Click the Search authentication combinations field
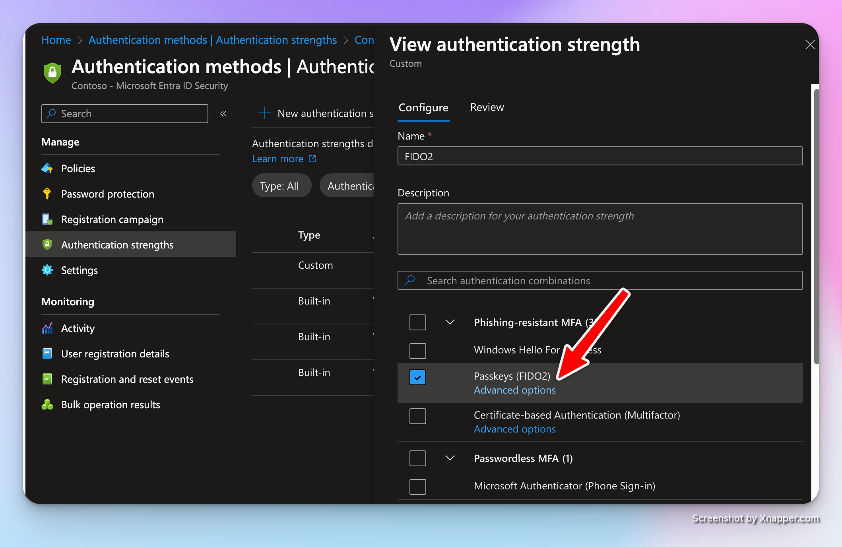842x547 pixels. (599, 281)
